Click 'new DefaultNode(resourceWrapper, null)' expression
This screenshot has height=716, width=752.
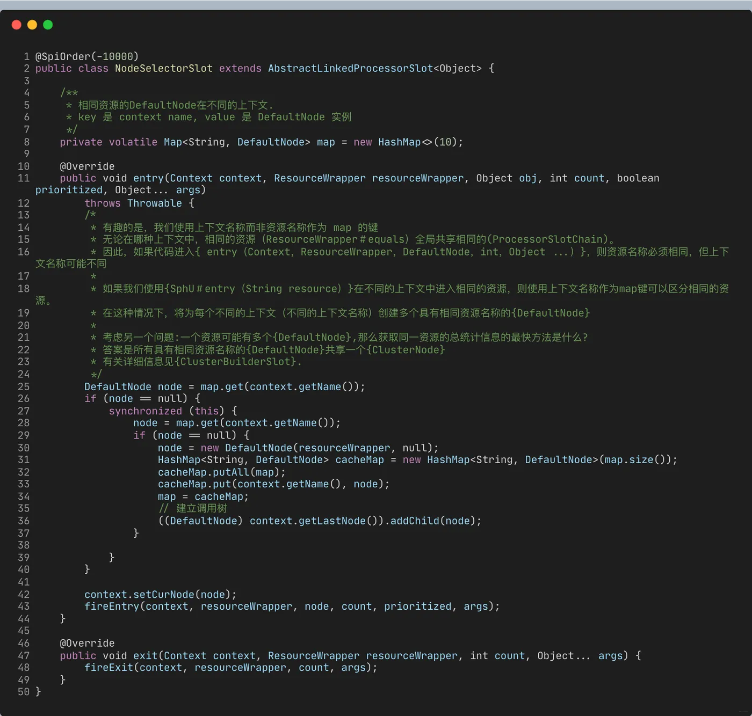pyautogui.click(x=316, y=448)
